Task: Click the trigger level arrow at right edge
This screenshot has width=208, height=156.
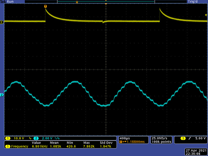Action: point(206,15)
